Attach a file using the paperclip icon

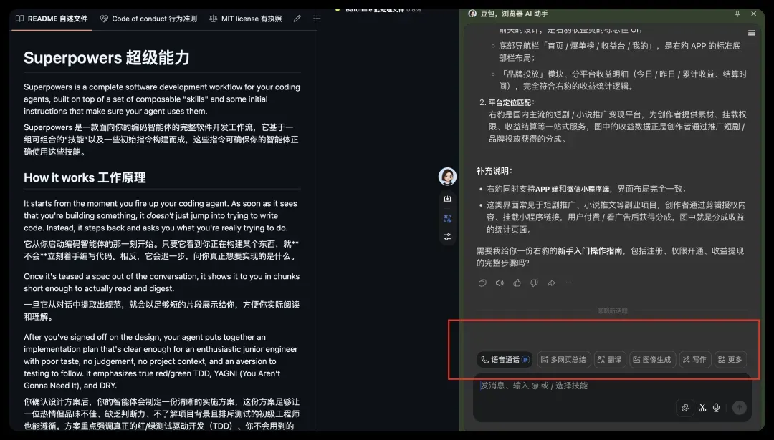(x=684, y=408)
